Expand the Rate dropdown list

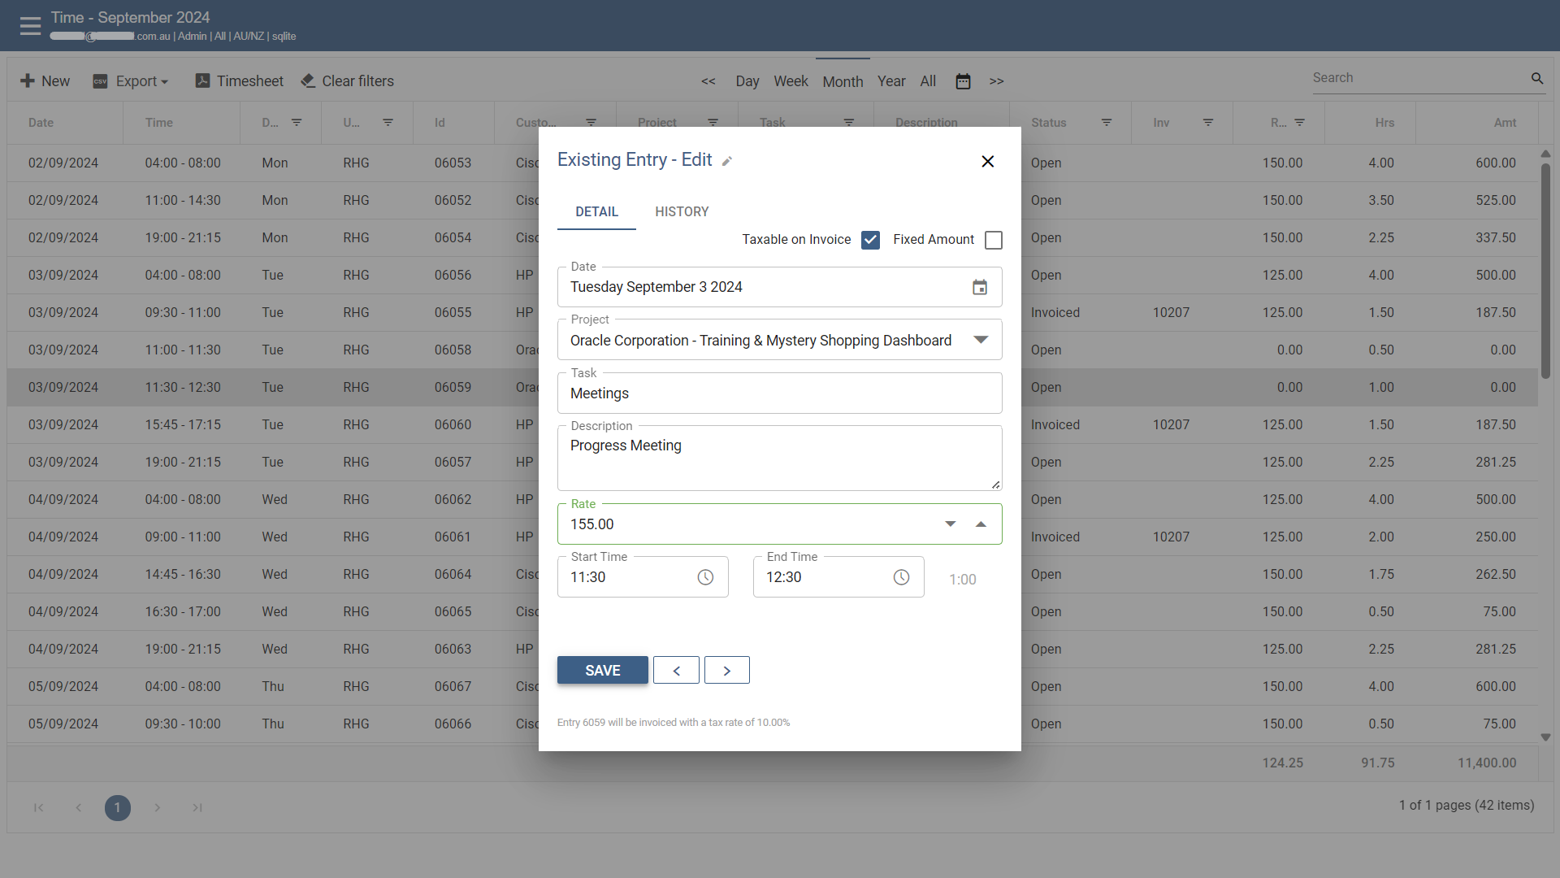(x=949, y=524)
